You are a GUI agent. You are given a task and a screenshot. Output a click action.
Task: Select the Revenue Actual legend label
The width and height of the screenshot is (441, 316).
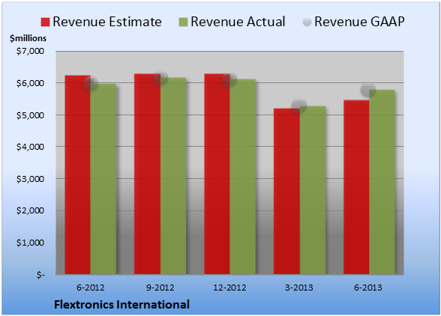pos(238,22)
